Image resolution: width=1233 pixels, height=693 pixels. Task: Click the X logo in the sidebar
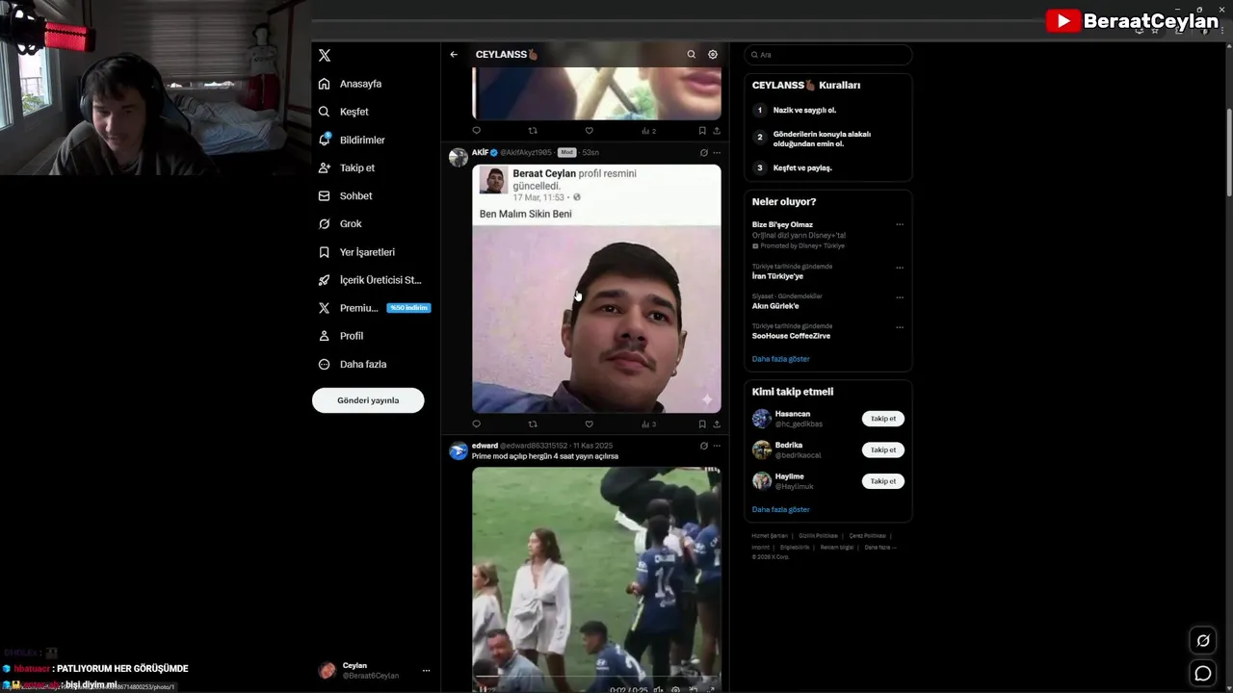325,56
